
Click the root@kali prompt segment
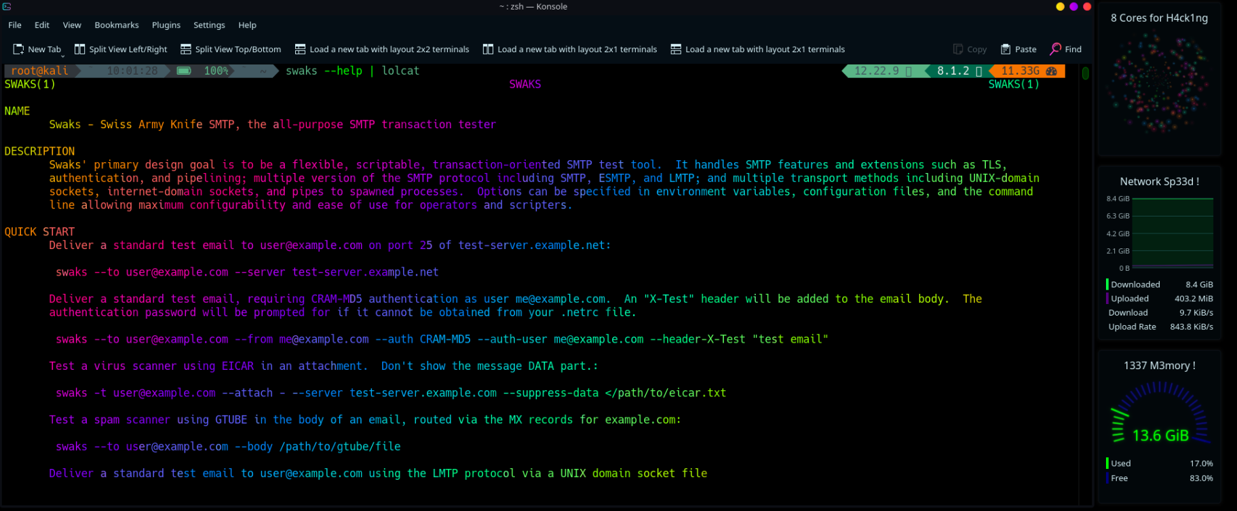(39, 71)
